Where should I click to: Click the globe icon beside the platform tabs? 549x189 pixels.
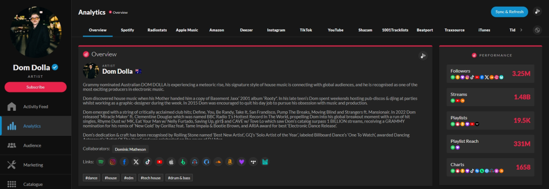click(x=537, y=30)
